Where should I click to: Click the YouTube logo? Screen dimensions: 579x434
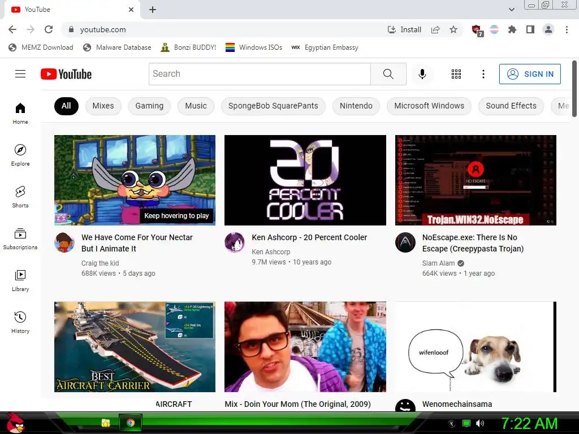point(66,74)
